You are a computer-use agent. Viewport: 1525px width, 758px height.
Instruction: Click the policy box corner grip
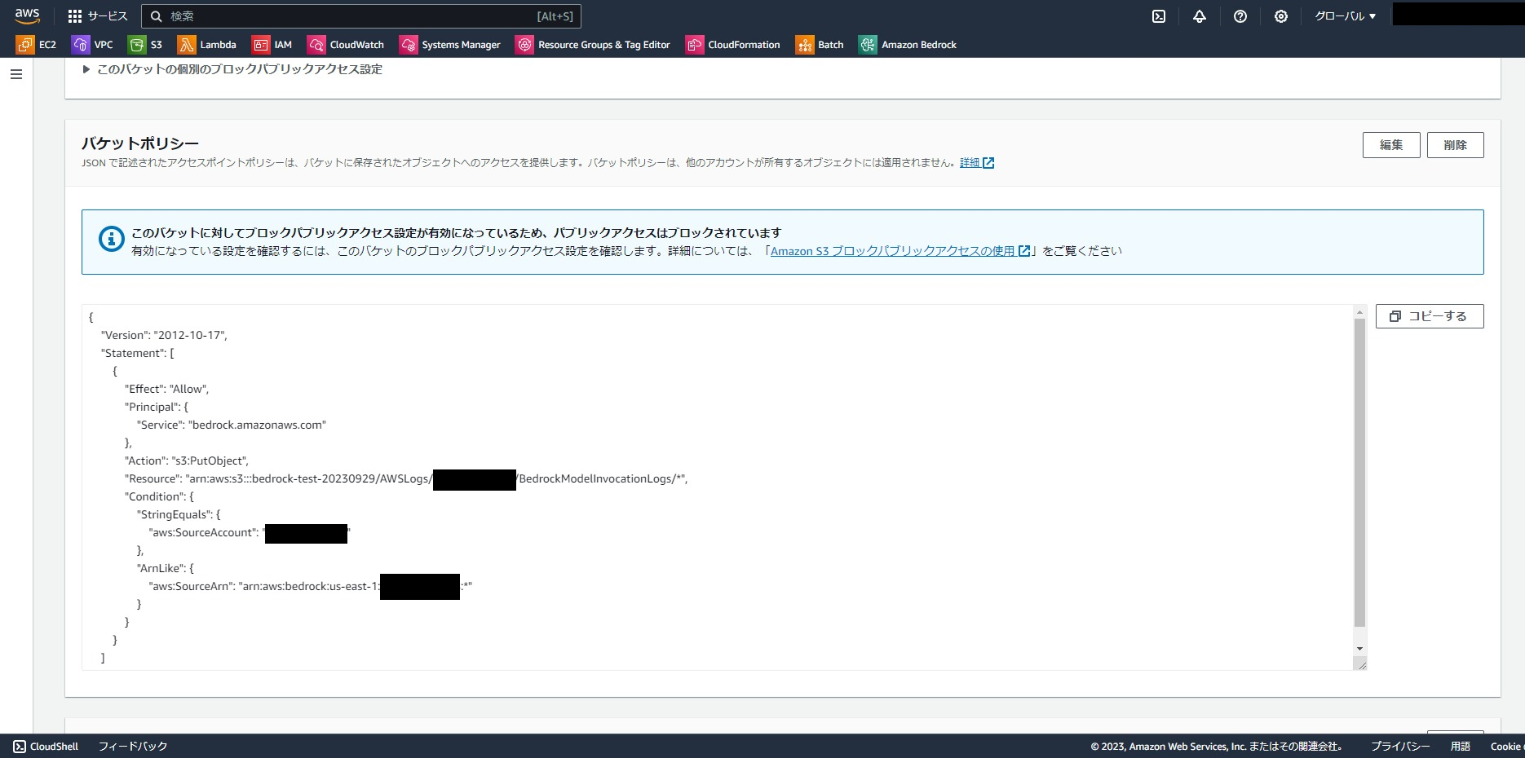pos(1359,663)
